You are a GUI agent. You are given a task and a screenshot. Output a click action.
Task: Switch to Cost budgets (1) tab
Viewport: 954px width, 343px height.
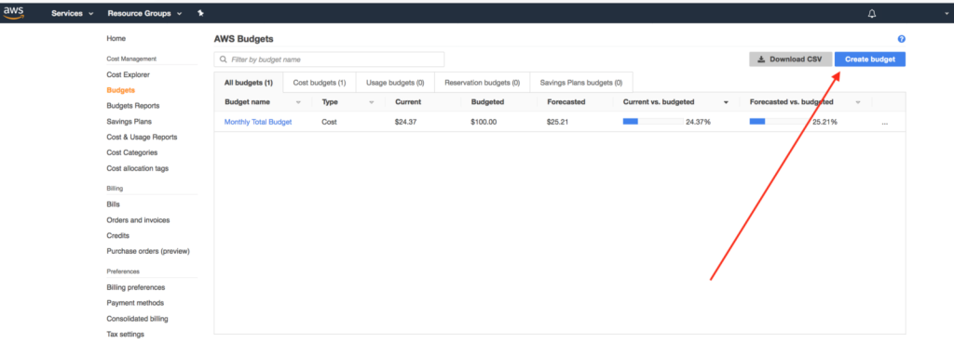320,83
